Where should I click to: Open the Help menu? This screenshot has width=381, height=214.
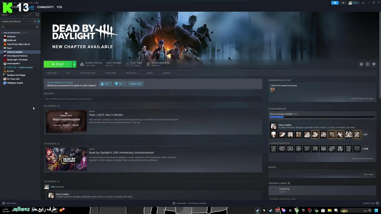[x=36, y=3]
